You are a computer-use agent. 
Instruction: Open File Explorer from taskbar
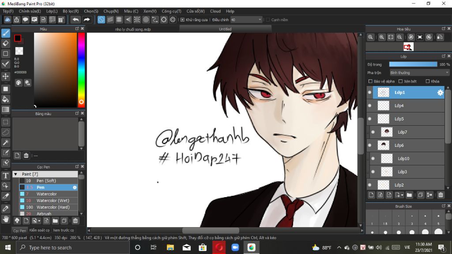pyautogui.click(x=170, y=247)
